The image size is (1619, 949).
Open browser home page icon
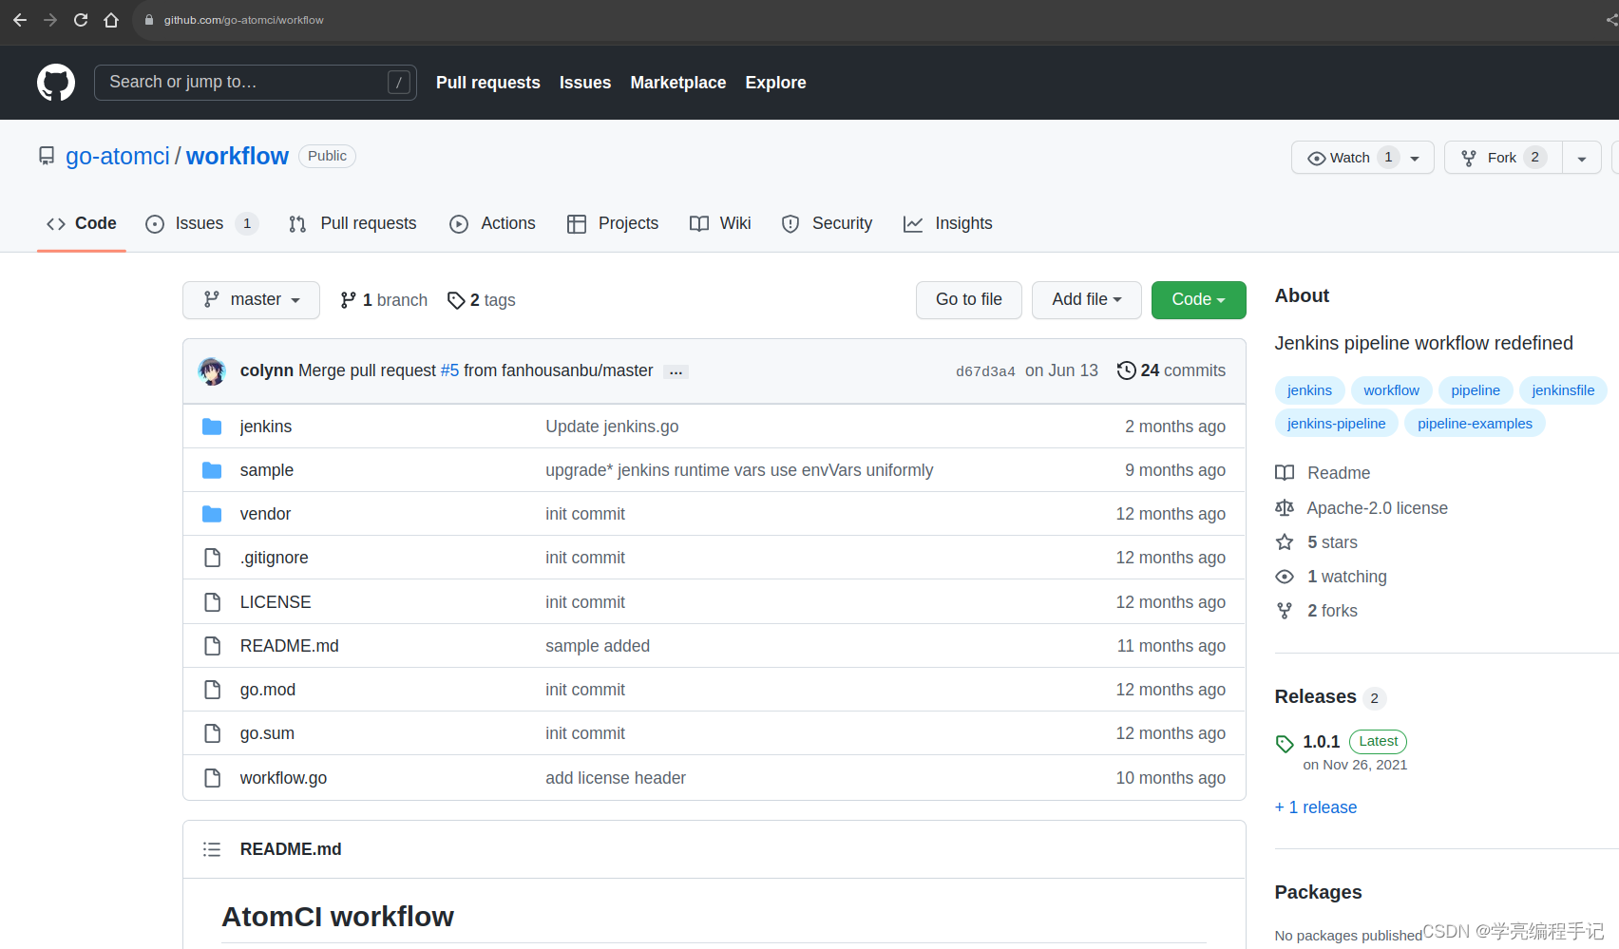coord(111,20)
